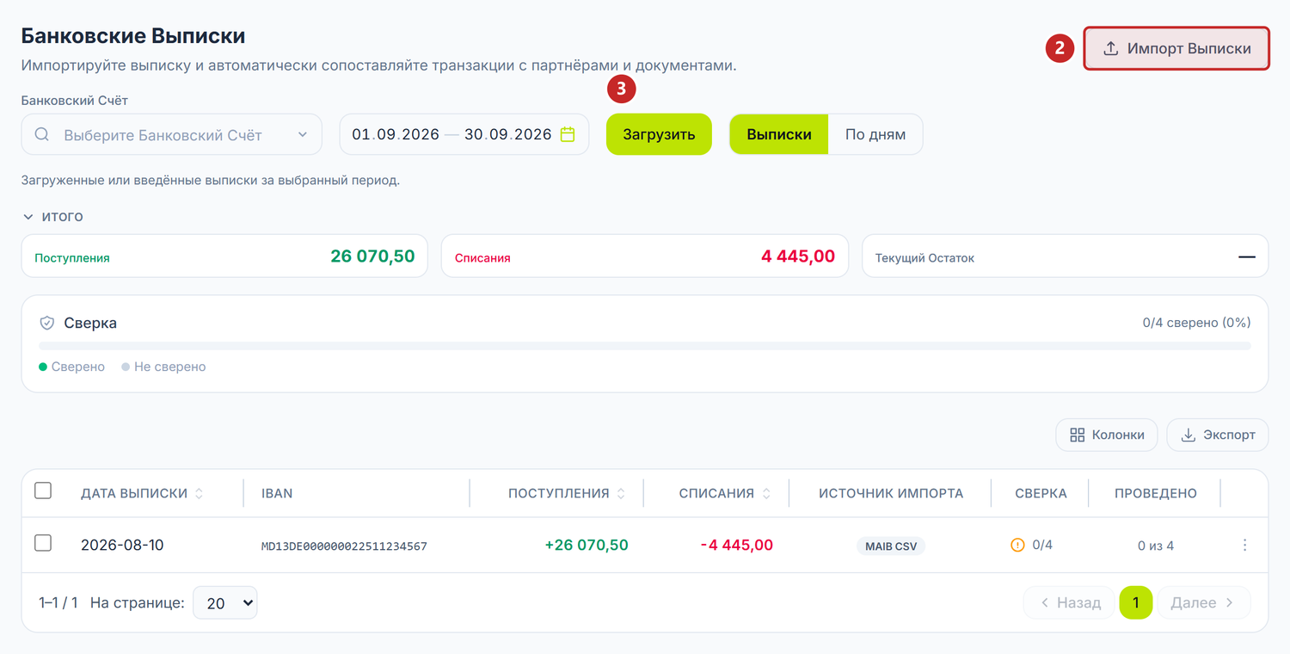Click the MAIB CSV source badge
The width and height of the screenshot is (1290, 654).
pyautogui.click(x=891, y=546)
